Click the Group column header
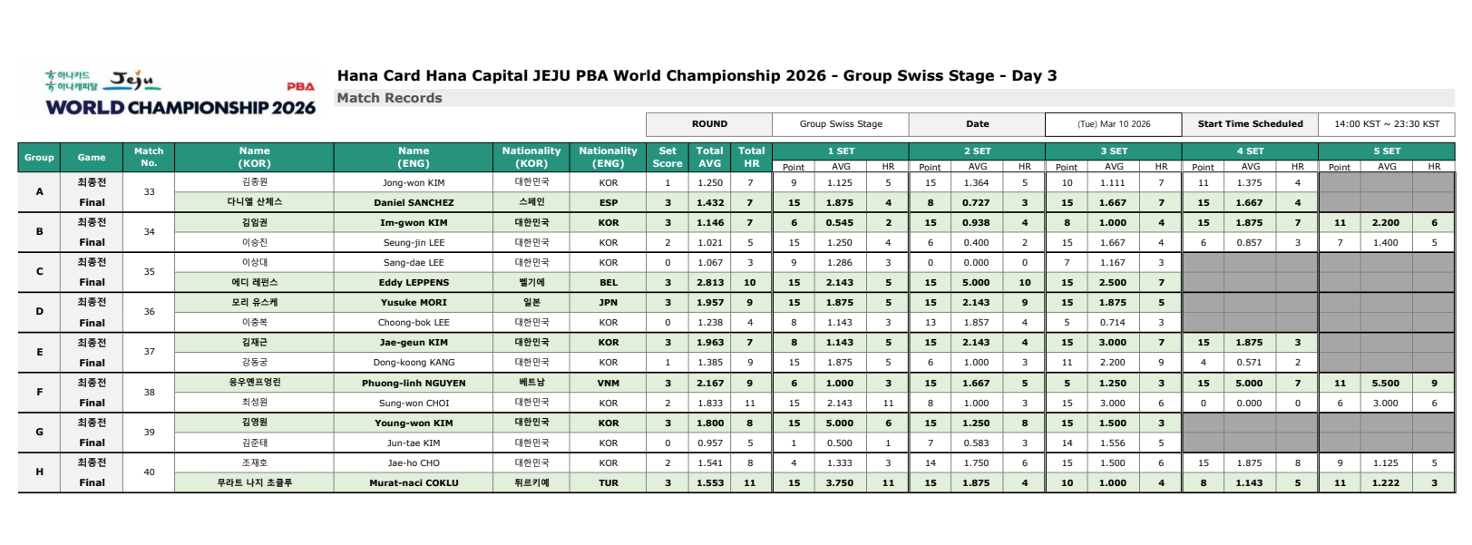 tap(39, 157)
